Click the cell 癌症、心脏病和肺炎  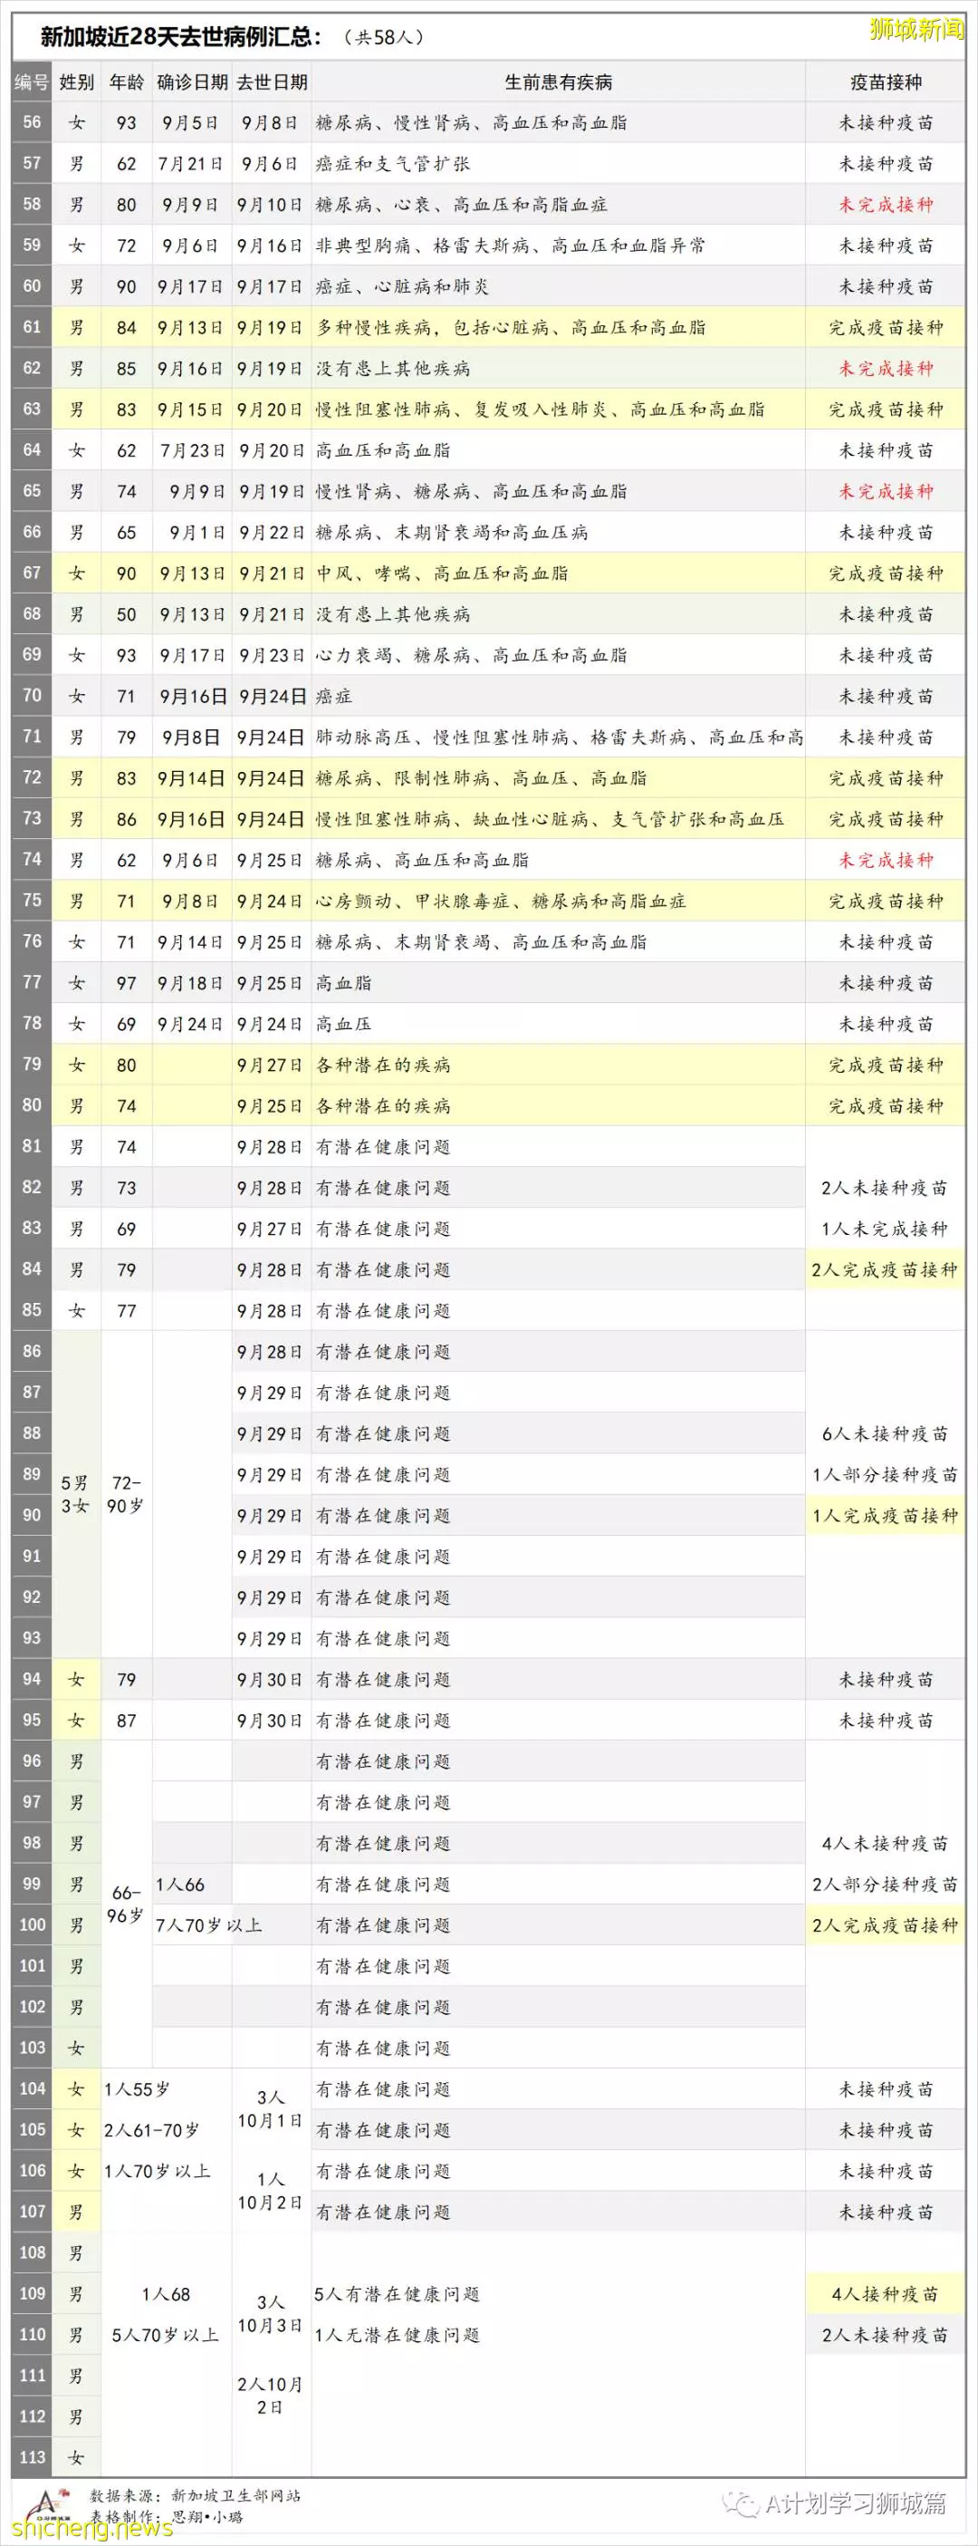402,286
